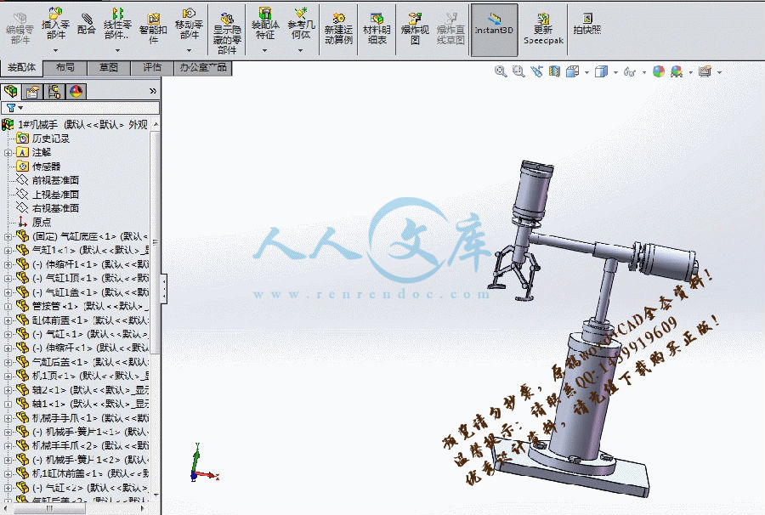The image size is (765, 515).
Task: Select the 管接管<1> component
Action: tap(90, 306)
